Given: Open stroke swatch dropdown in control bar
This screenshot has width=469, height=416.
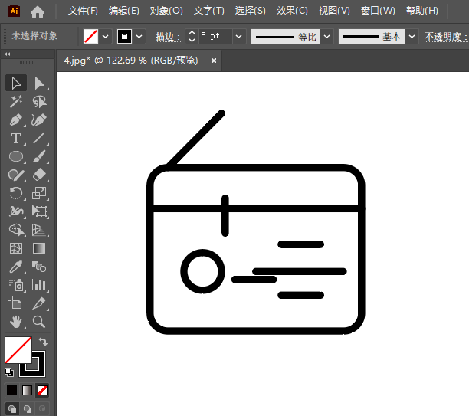Looking at the screenshot, I should pyautogui.click(x=139, y=37).
